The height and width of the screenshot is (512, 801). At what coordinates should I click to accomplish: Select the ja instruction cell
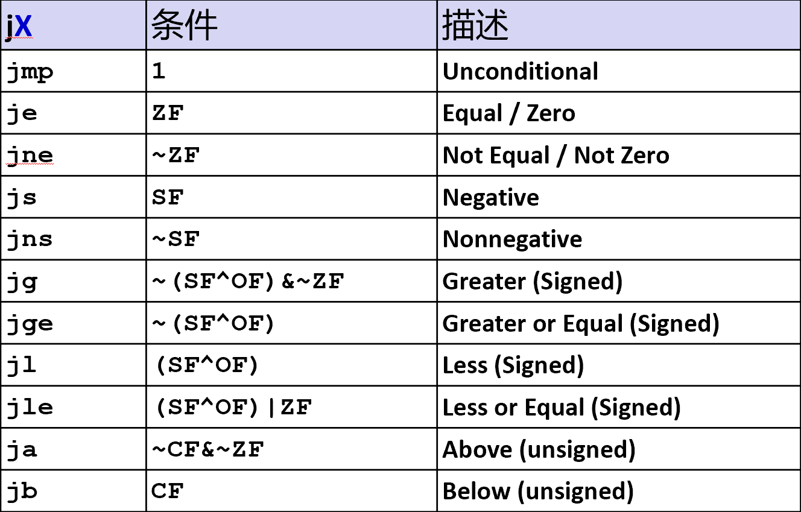coord(22,449)
